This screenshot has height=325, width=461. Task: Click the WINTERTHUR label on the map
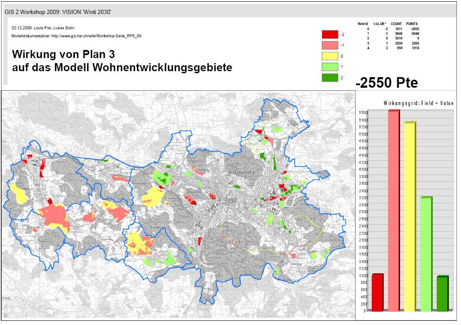(x=240, y=173)
